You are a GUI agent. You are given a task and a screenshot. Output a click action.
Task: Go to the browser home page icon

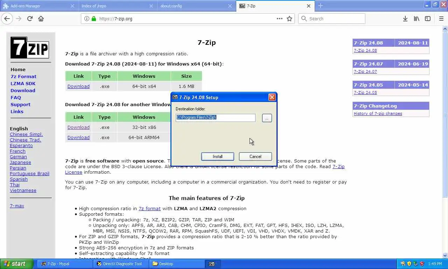coord(41,19)
